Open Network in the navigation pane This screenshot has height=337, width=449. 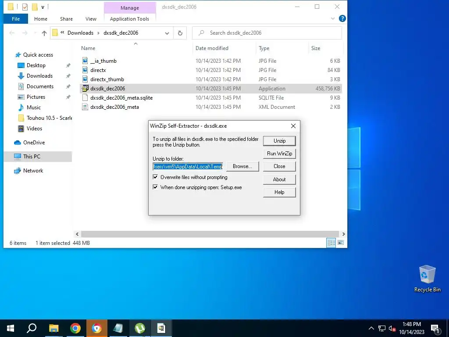coord(33,171)
